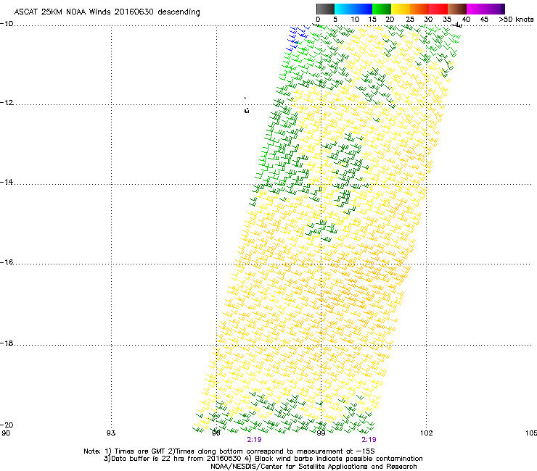Select the '-20' latitude axis label
This screenshot has width=537, height=471.
point(7,425)
